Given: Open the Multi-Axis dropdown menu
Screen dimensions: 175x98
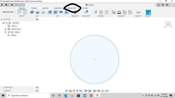Looking at the screenshot, I should point(86,16).
